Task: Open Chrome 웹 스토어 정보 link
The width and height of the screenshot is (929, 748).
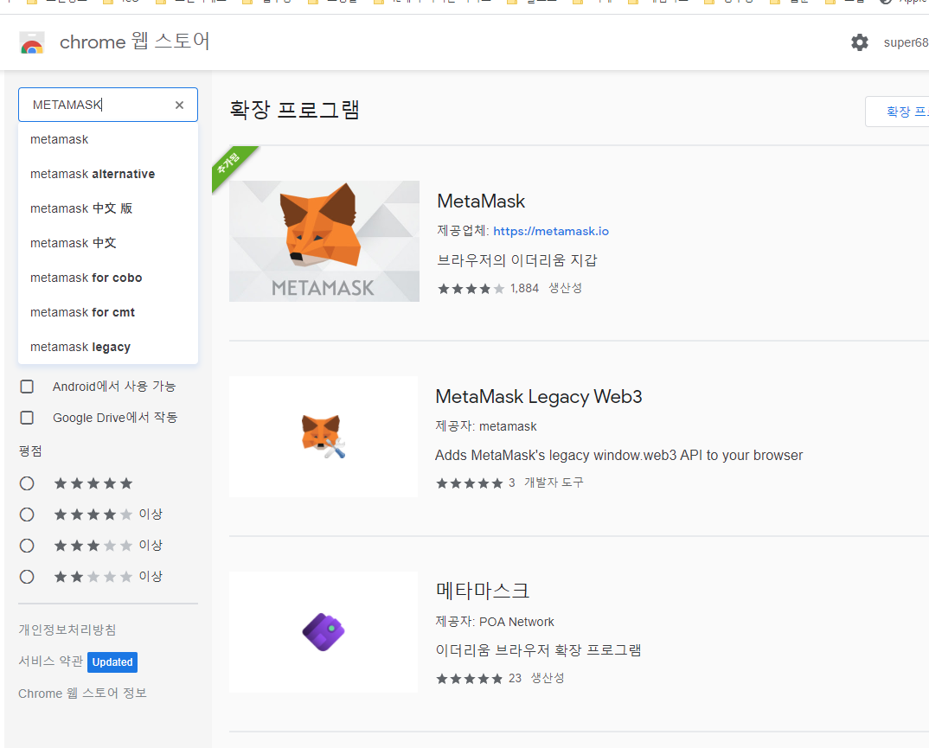Action: pos(82,693)
